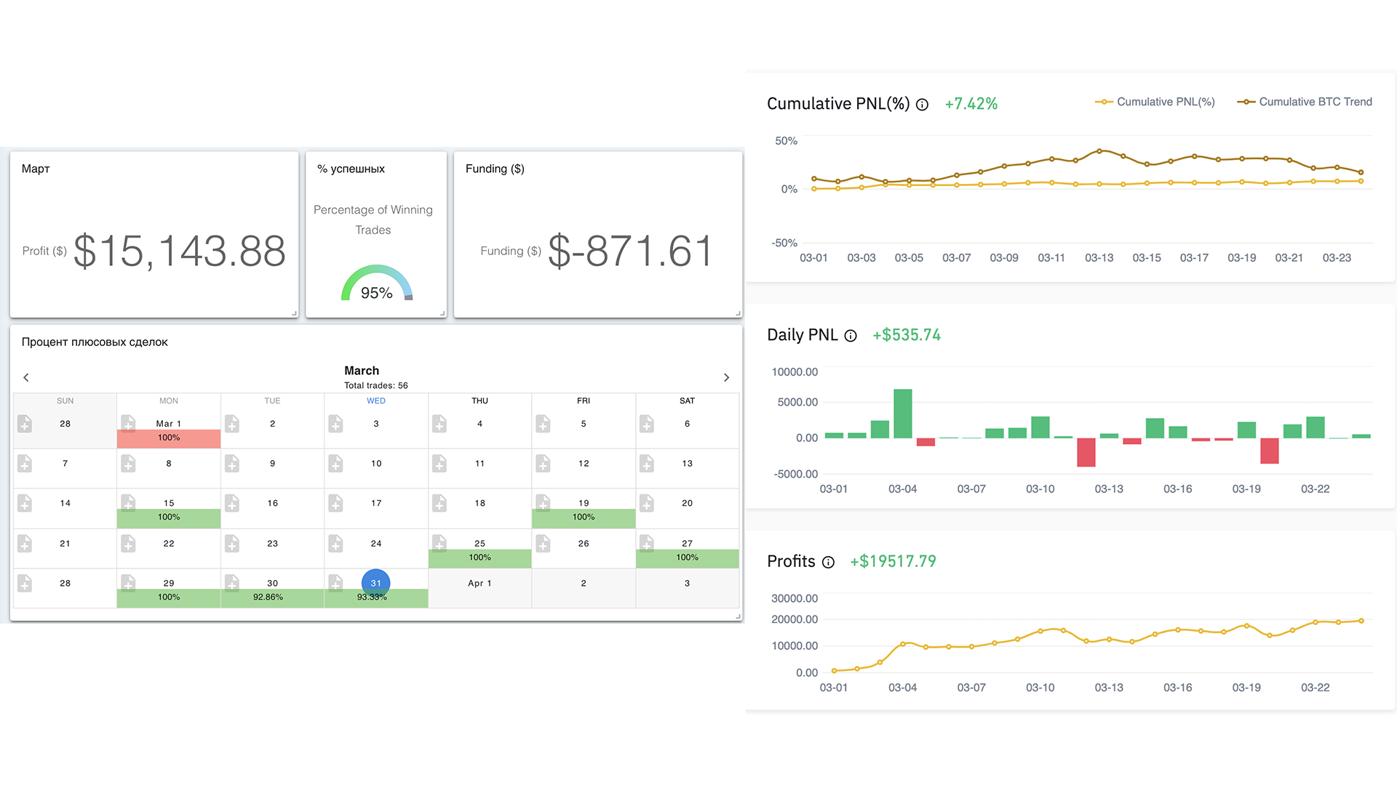Add a note on March 23
1397x785 pixels.
232,543
